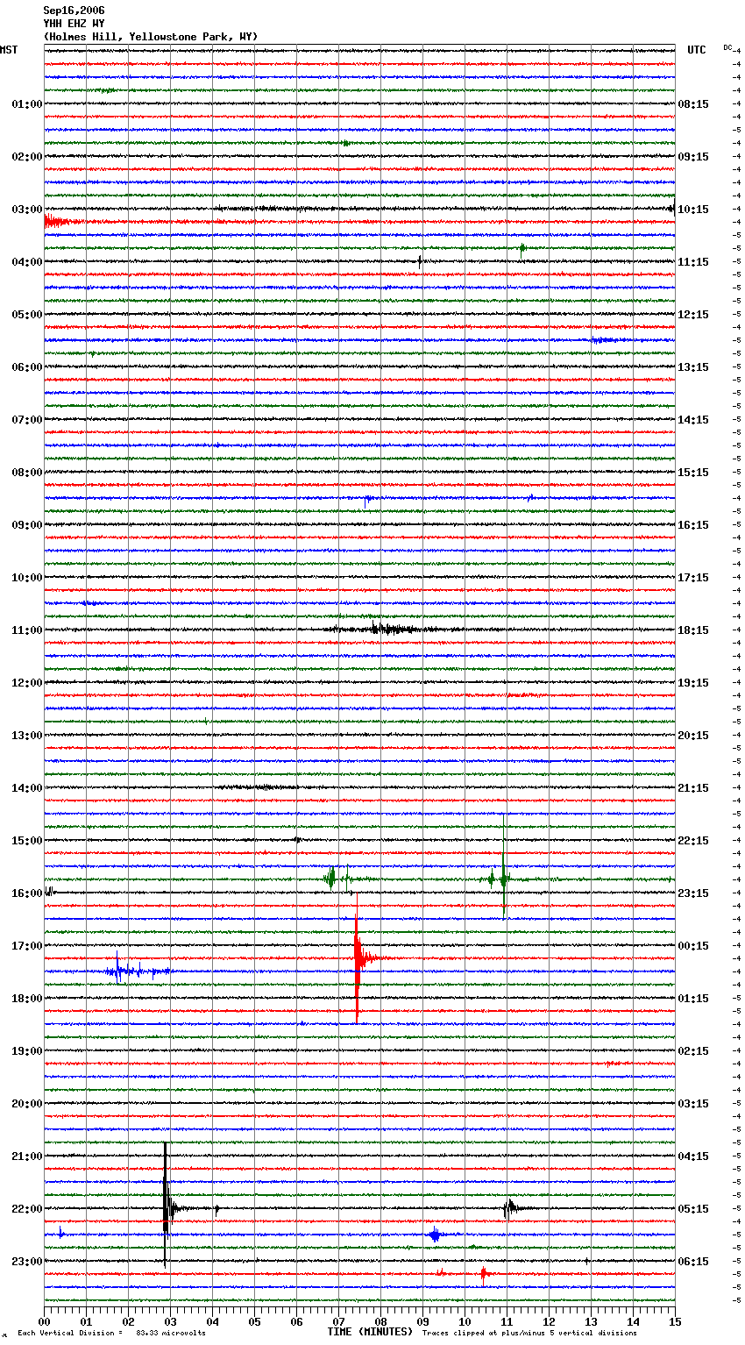Select the 20:00 MST time label

pyautogui.click(x=27, y=1104)
